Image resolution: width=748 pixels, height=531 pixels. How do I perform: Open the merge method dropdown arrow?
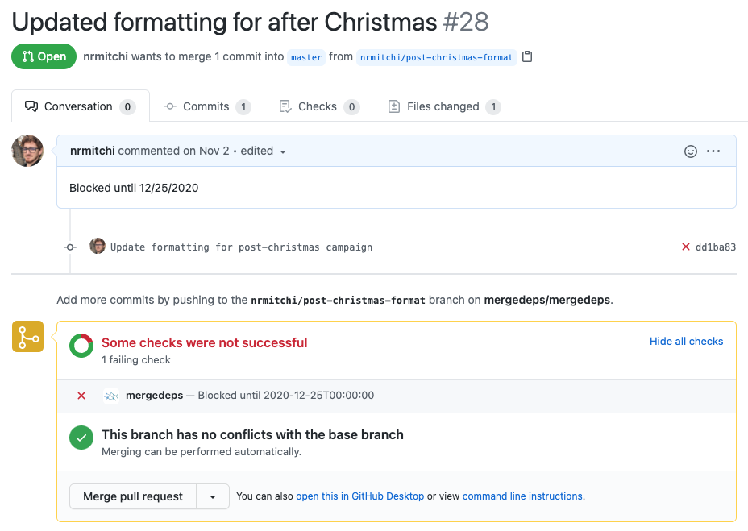click(213, 496)
